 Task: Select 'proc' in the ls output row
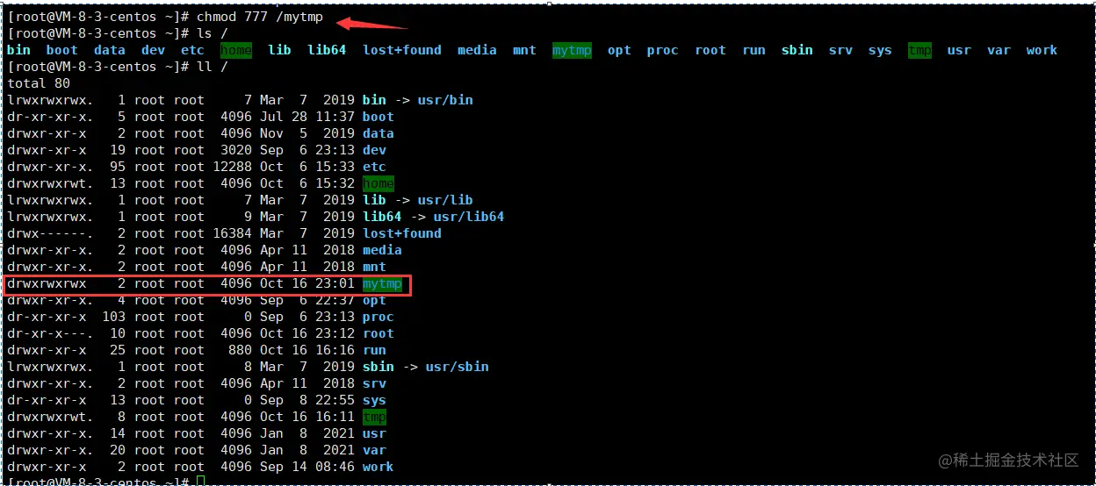coord(662,50)
